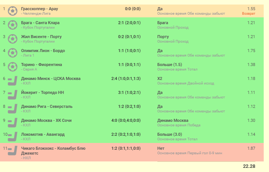
Task: Click the Возврат refund label
Action: tap(249, 14)
